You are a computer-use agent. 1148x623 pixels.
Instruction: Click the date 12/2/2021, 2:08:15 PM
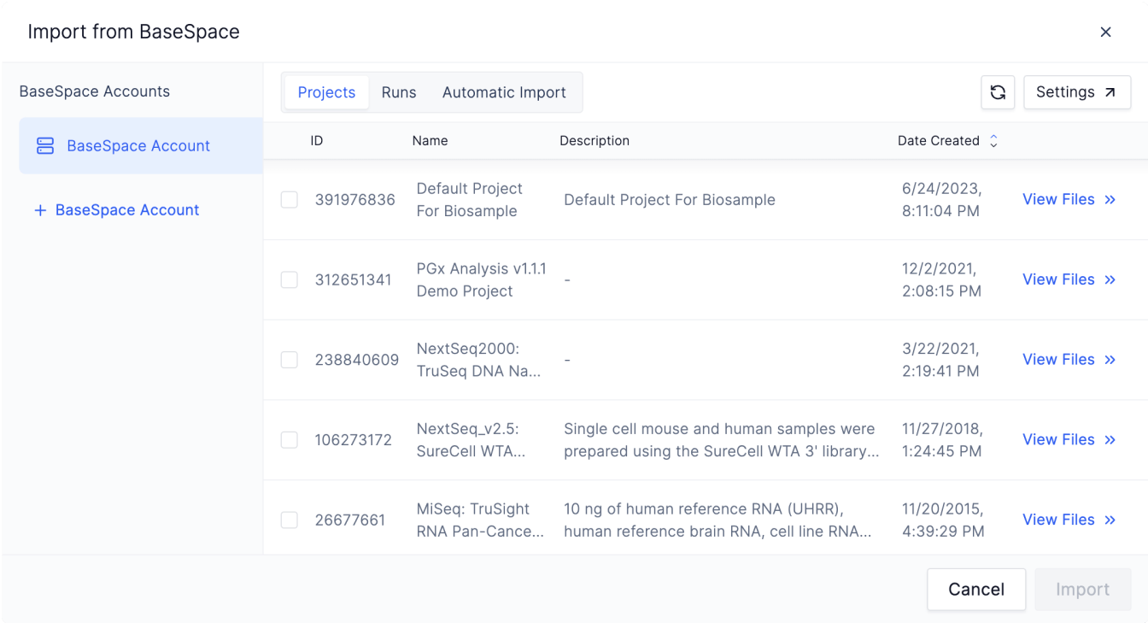click(942, 279)
